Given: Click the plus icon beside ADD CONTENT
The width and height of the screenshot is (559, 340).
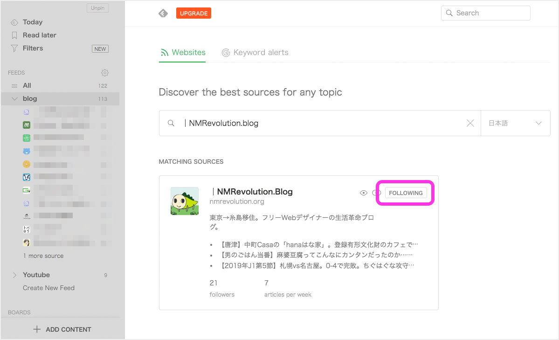Looking at the screenshot, I should (37, 329).
